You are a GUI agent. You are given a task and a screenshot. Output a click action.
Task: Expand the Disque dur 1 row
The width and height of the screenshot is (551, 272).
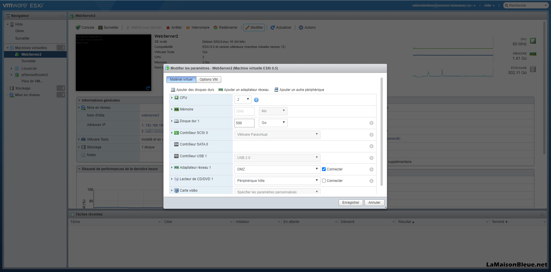point(172,121)
